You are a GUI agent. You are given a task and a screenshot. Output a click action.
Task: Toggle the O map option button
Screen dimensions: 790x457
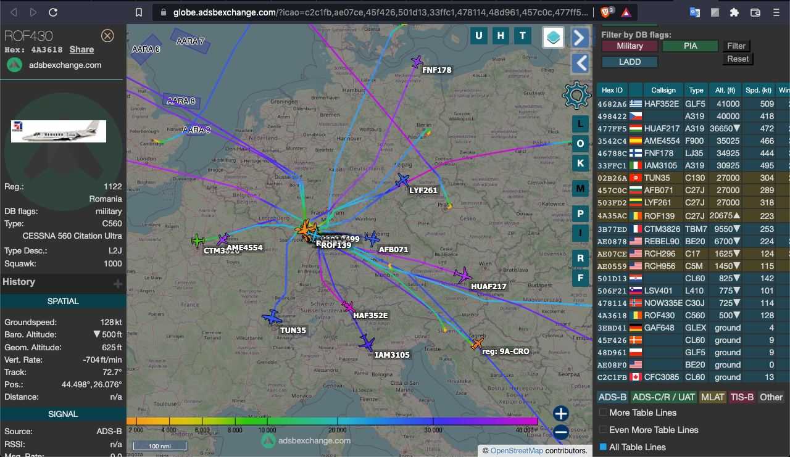580,143
